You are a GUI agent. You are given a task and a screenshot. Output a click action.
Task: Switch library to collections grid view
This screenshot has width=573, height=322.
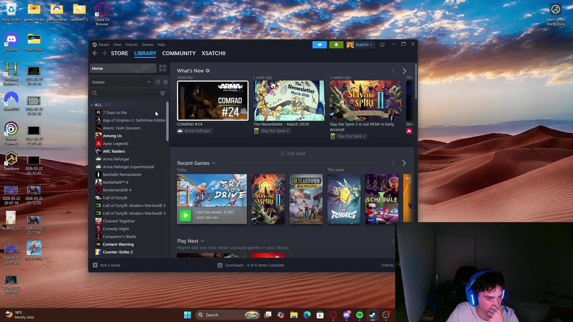162,68
